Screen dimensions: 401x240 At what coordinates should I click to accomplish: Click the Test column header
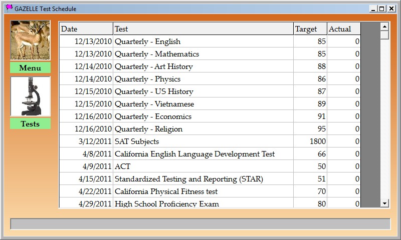point(203,29)
